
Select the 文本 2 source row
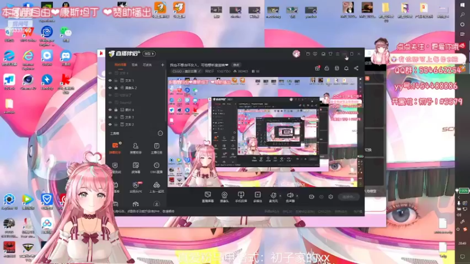135,124
